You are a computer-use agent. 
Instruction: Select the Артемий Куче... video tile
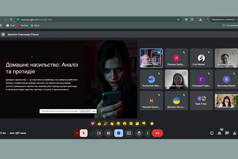click(x=226, y=58)
